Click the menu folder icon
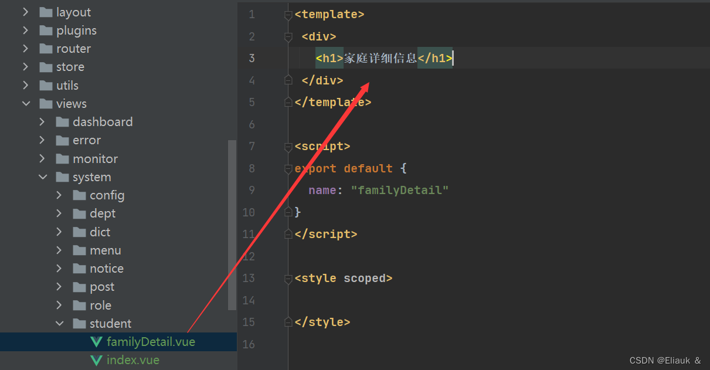710x370 pixels. [80, 250]
